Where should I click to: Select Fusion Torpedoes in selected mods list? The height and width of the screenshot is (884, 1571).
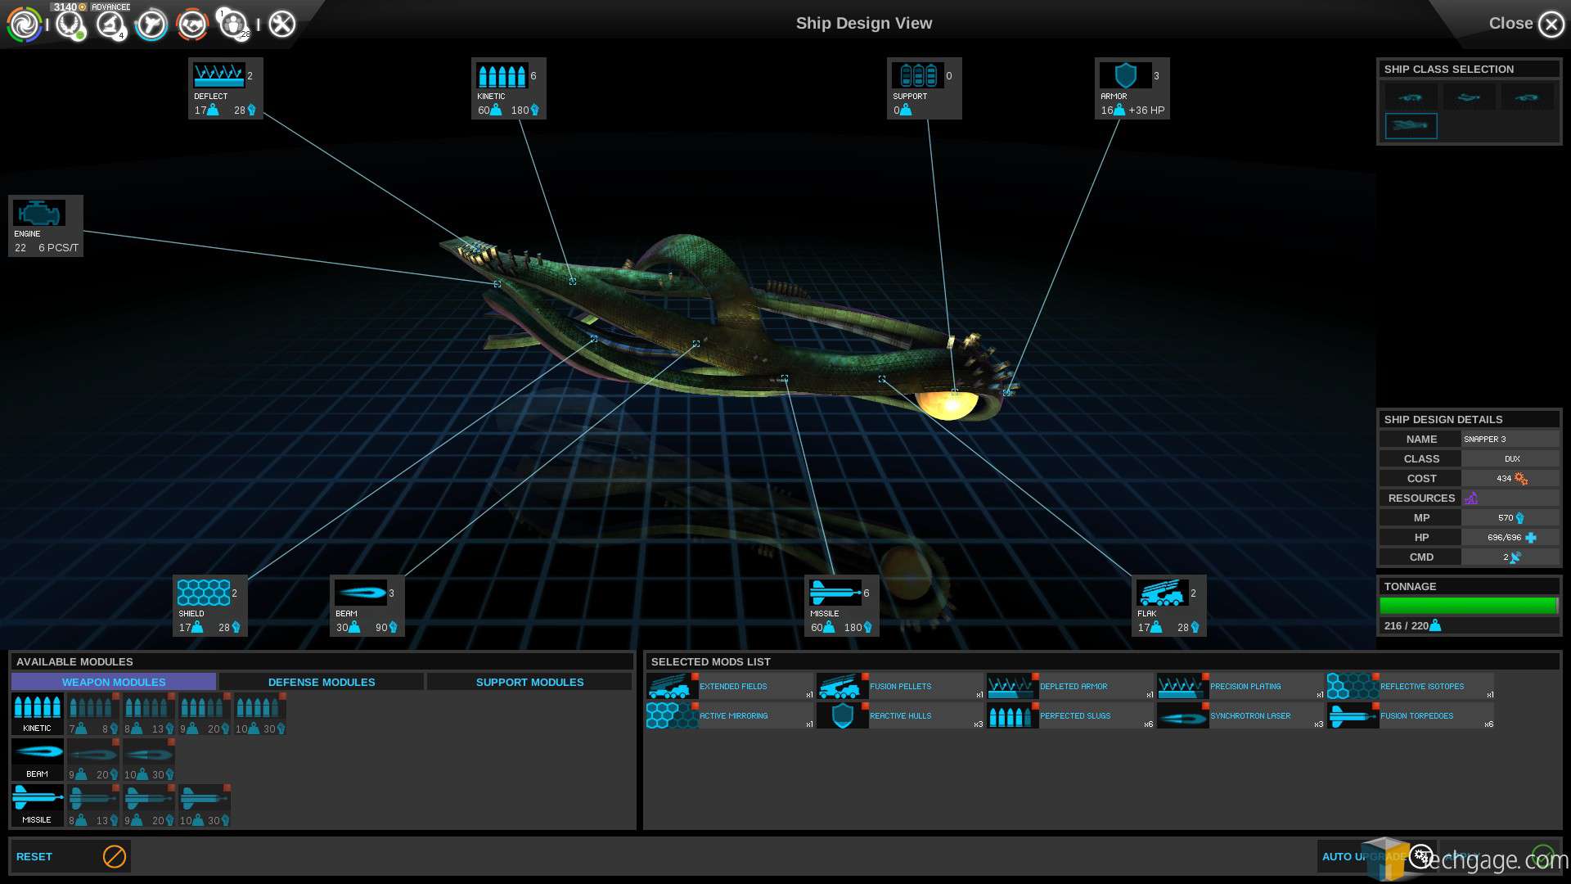click(x=1411, y=716)
